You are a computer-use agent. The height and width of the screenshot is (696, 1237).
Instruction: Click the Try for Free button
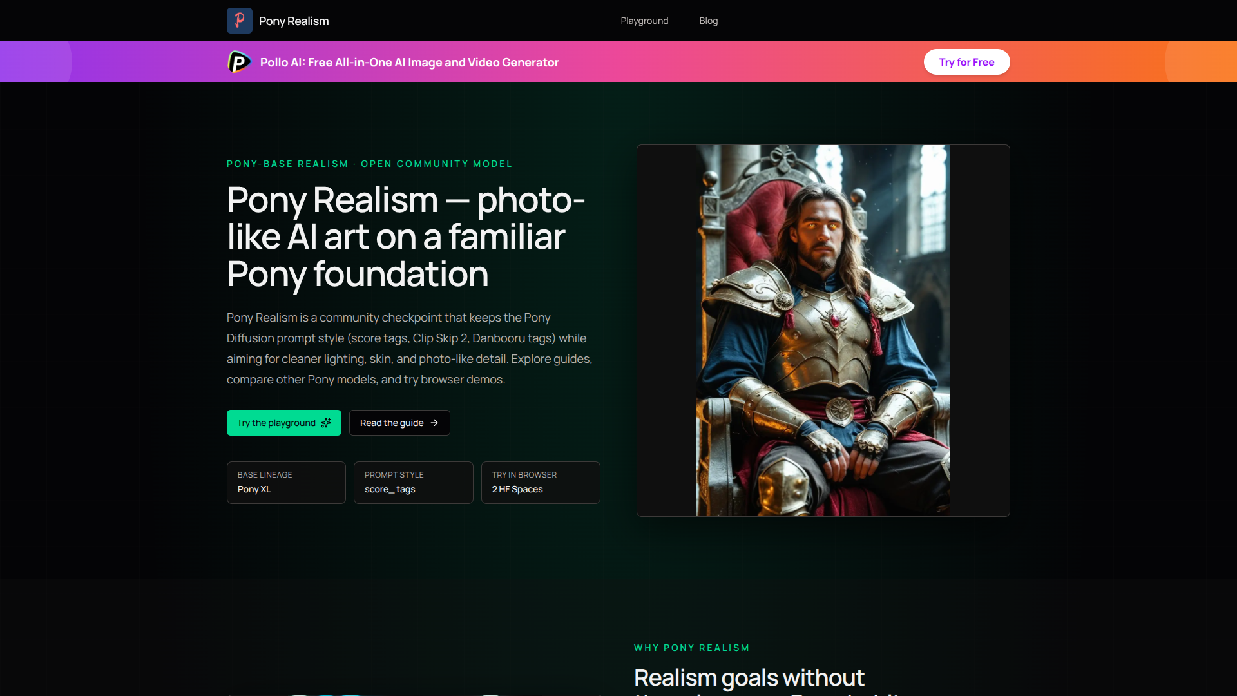[x=966, y=62]
